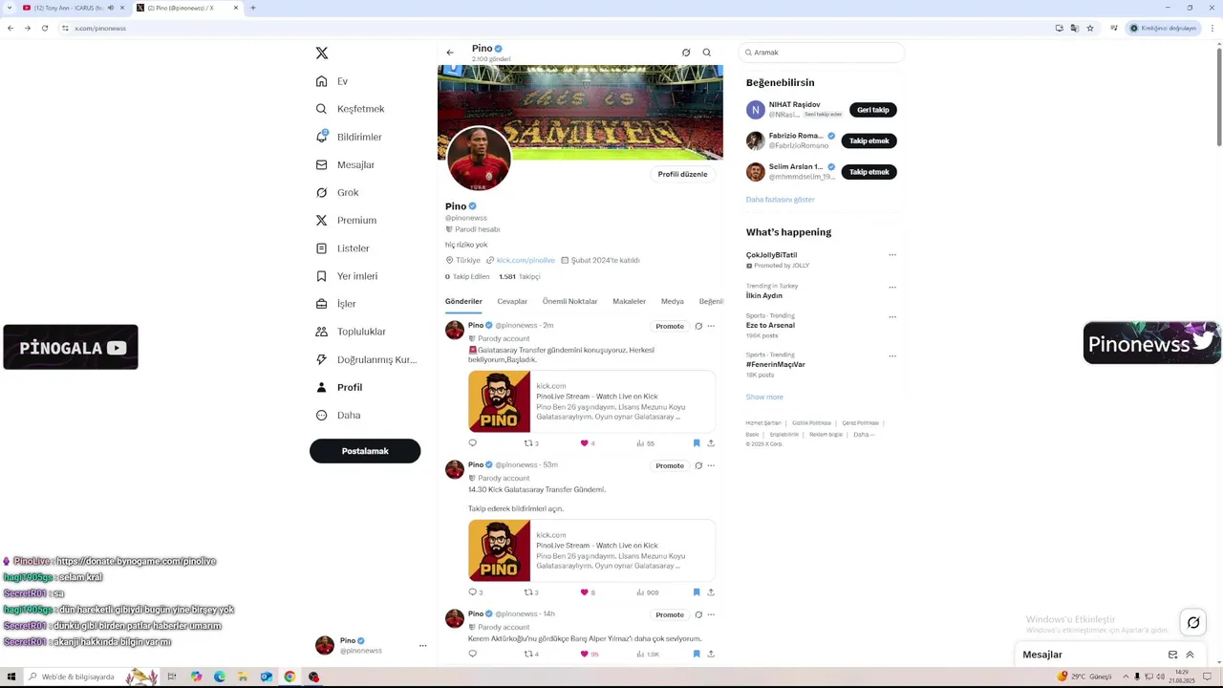Toggle bookmark on the 14h post
The image size is (1223, 688).
(x=697, y=654)
